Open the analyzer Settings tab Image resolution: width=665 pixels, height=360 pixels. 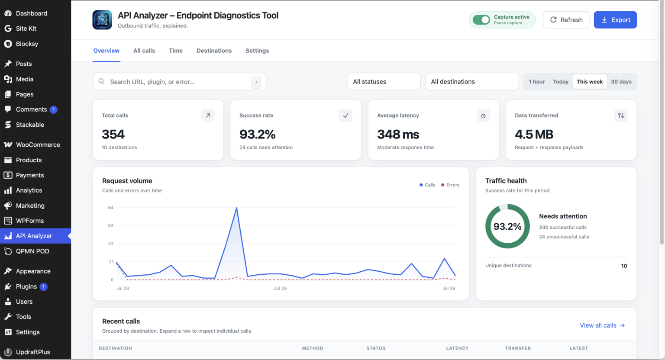pyautogui.click(x=257, y=51)
